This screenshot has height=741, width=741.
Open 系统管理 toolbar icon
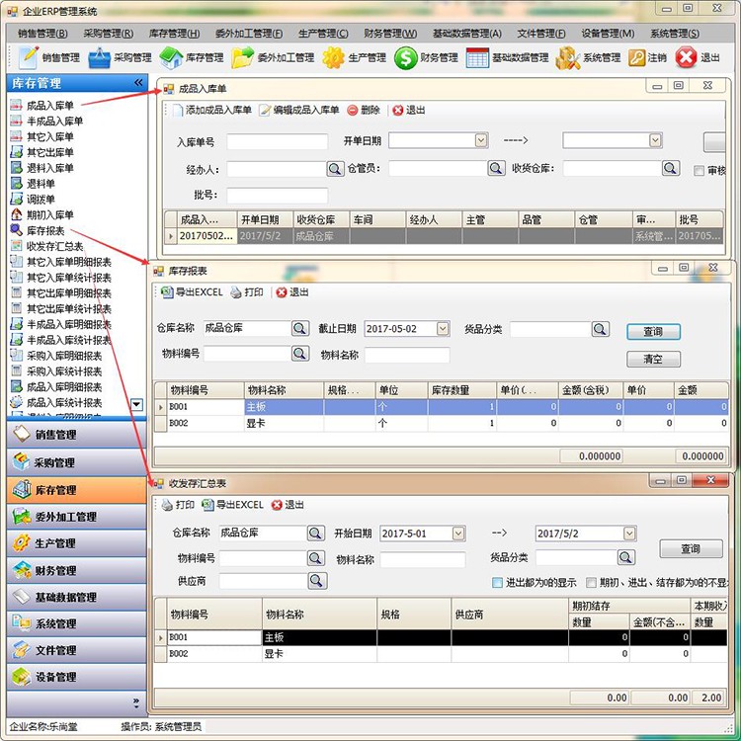[x=567, y=57]
